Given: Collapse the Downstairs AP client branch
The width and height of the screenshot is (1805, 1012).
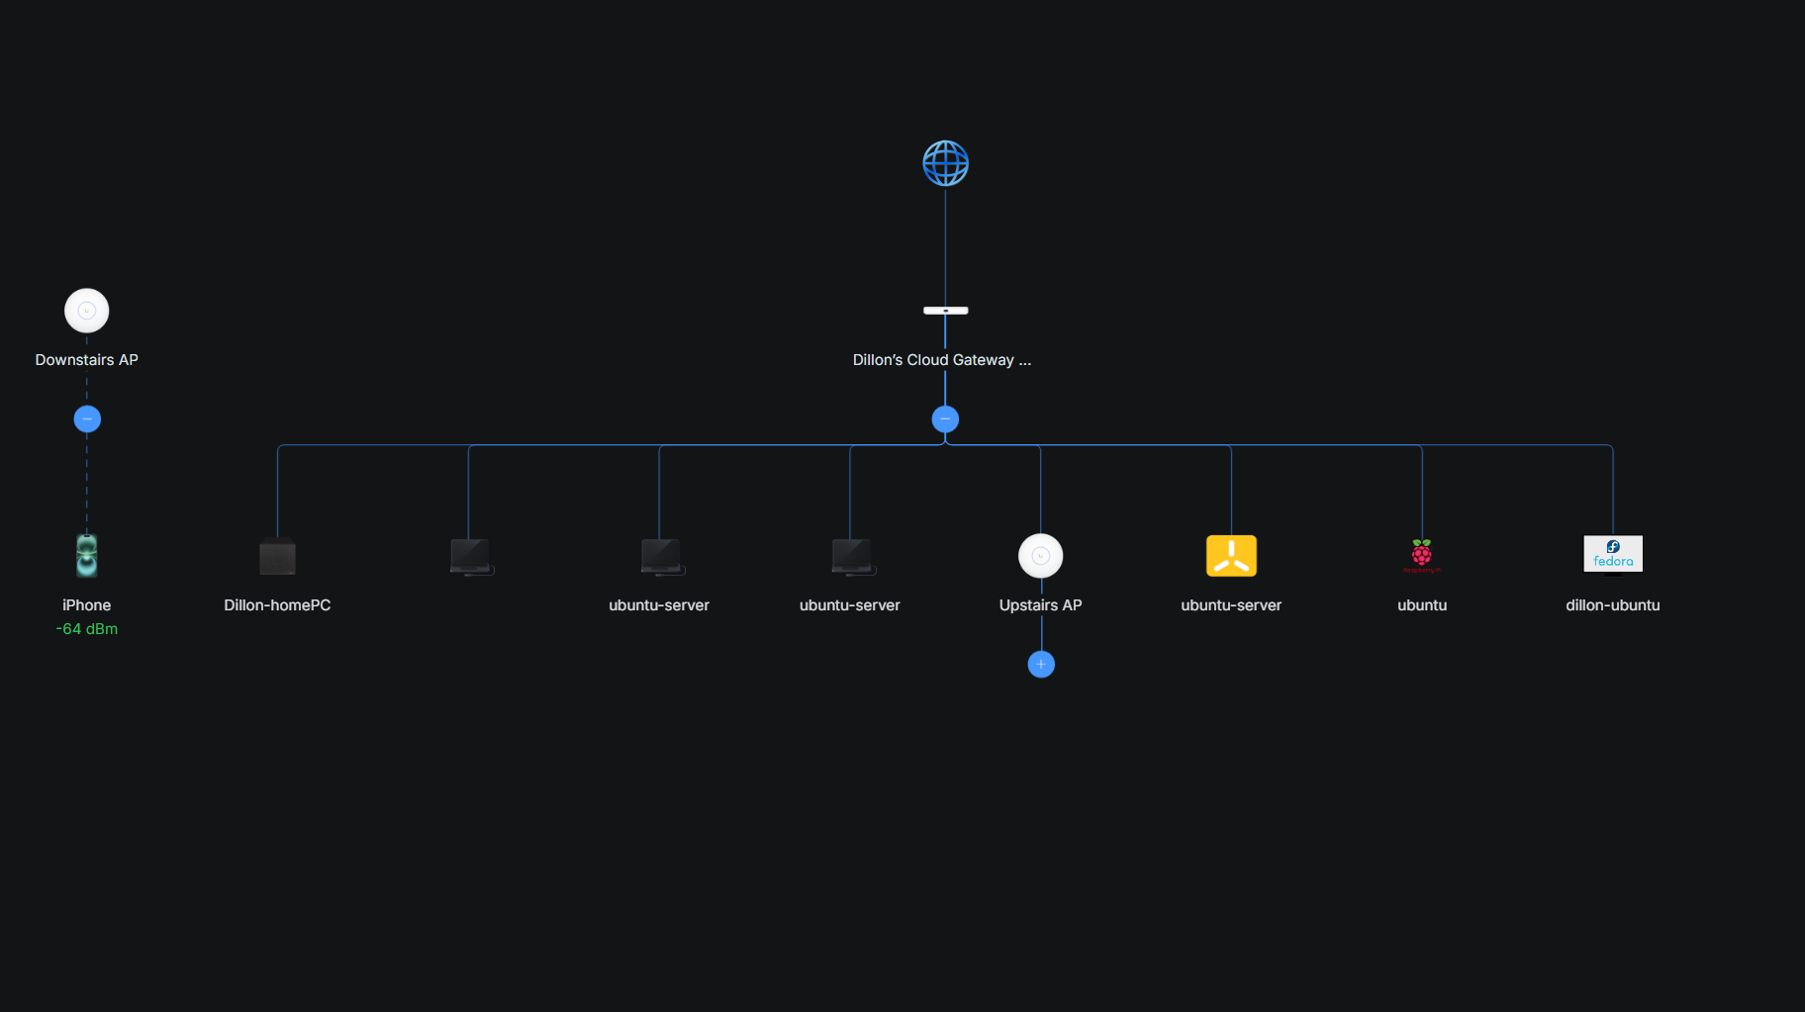Looking at the screenshot, I should click(x=87, y=419).
